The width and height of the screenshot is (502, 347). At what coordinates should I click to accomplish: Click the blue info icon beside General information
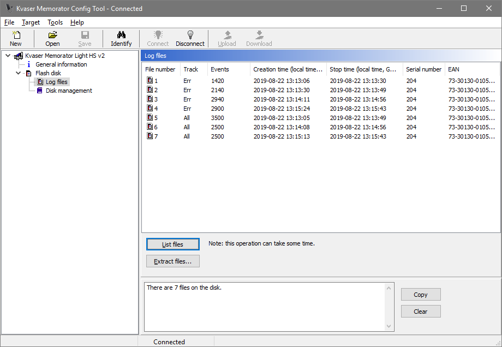tap(29, 64)
